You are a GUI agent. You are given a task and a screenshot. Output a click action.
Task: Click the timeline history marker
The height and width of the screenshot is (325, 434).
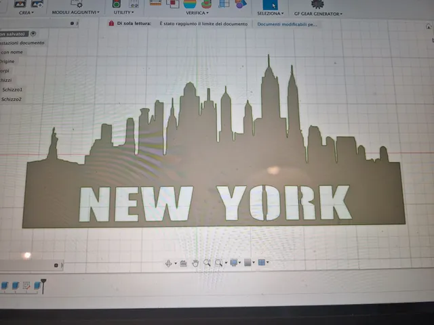(43, 286)
